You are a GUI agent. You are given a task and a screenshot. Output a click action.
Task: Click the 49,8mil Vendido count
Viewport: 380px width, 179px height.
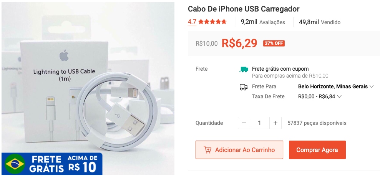click(320, 22)
